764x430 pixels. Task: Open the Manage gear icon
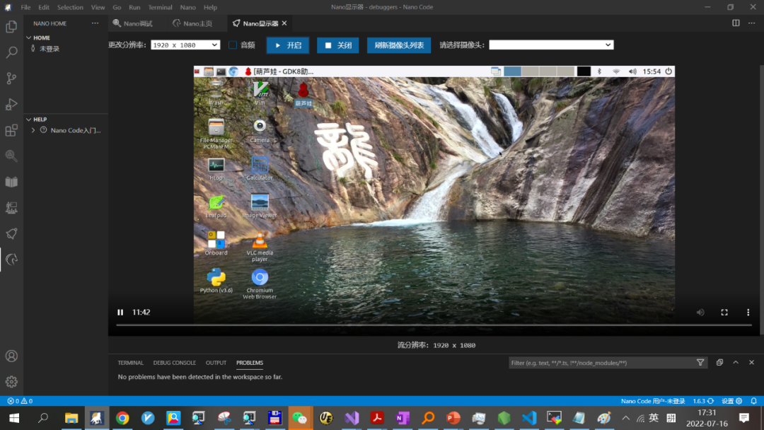[11, 382]
